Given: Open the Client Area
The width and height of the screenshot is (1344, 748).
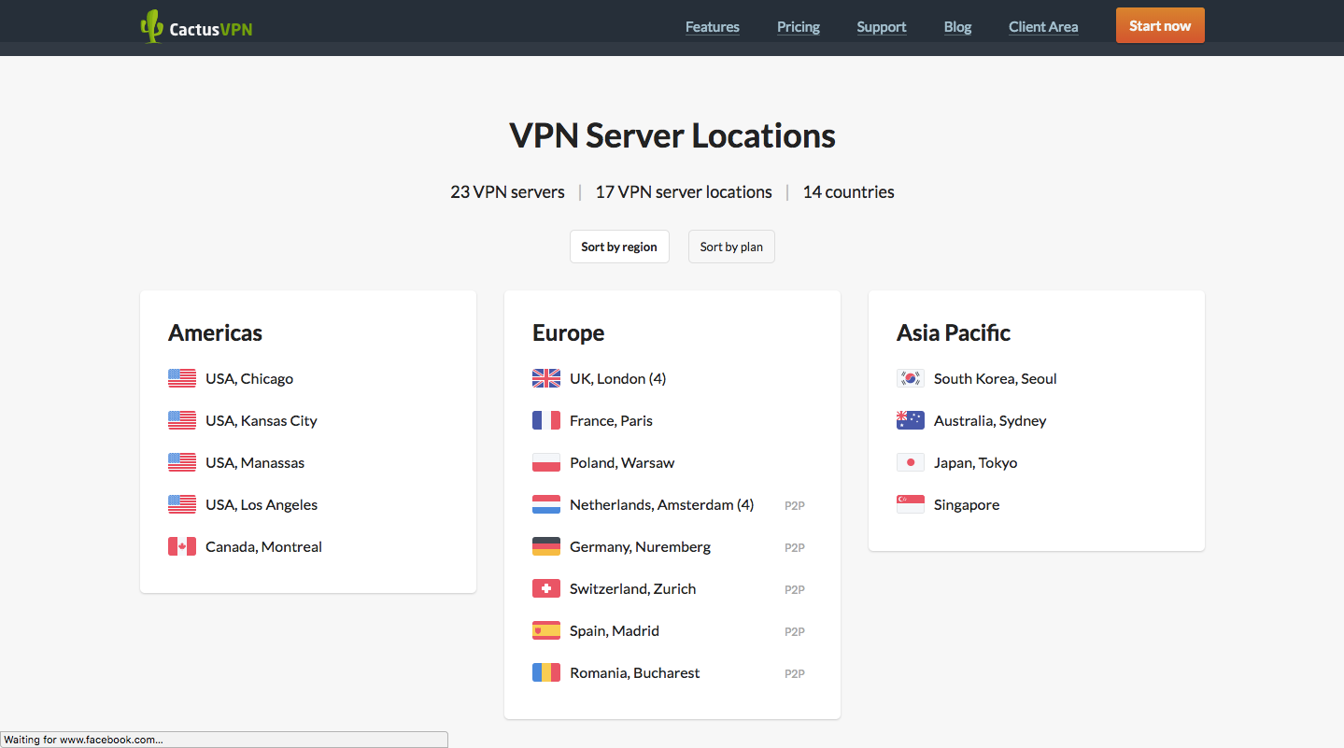Looking at the screenshot, I should click(1043, 27).
